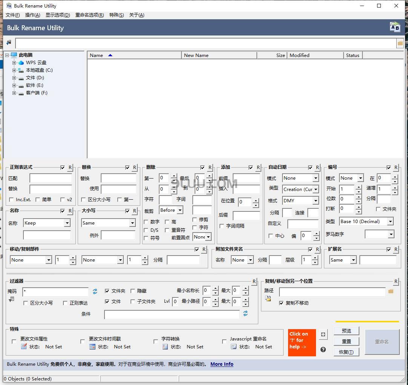Reset the 替换 panel with its R button
This screenshot has height=385, width=408.
point(135,168)
